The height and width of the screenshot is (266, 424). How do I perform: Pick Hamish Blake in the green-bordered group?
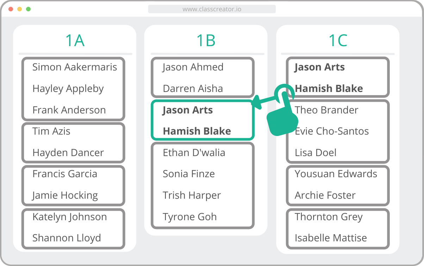(197, 131)
